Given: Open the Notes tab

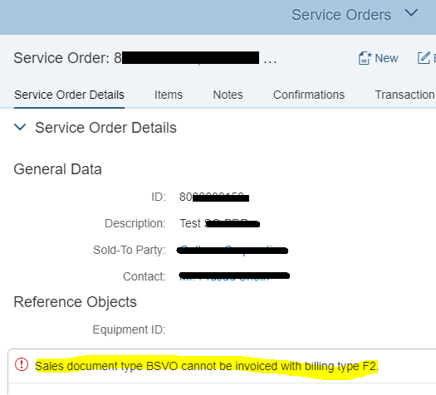Looking at the screenshot, I should tap(228, 95).
